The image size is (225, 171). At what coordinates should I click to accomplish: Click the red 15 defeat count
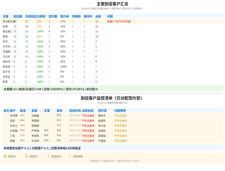pos(97,26)
